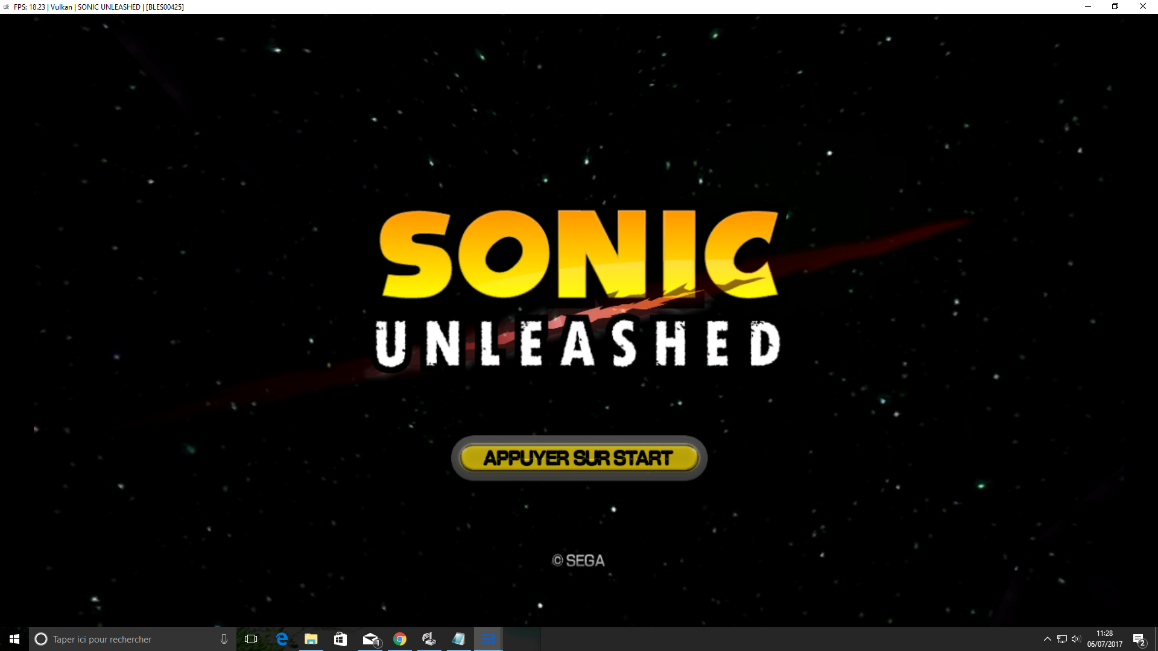Open clock and calendar flyout
Viewport: 1158px width, 651px height.
(x=1104, y=639)
